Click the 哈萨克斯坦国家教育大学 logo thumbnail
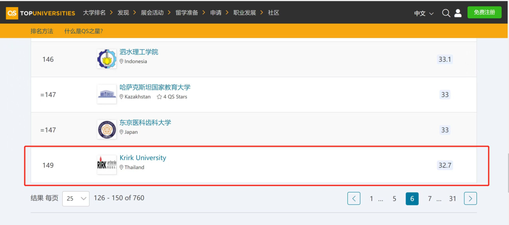The image size is (509, 225). [x=107, y=94]
